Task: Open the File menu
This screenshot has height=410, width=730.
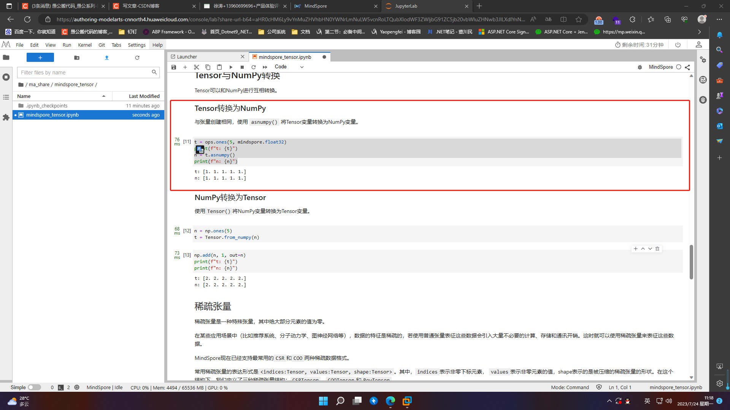Action: [x=20, y=45]
